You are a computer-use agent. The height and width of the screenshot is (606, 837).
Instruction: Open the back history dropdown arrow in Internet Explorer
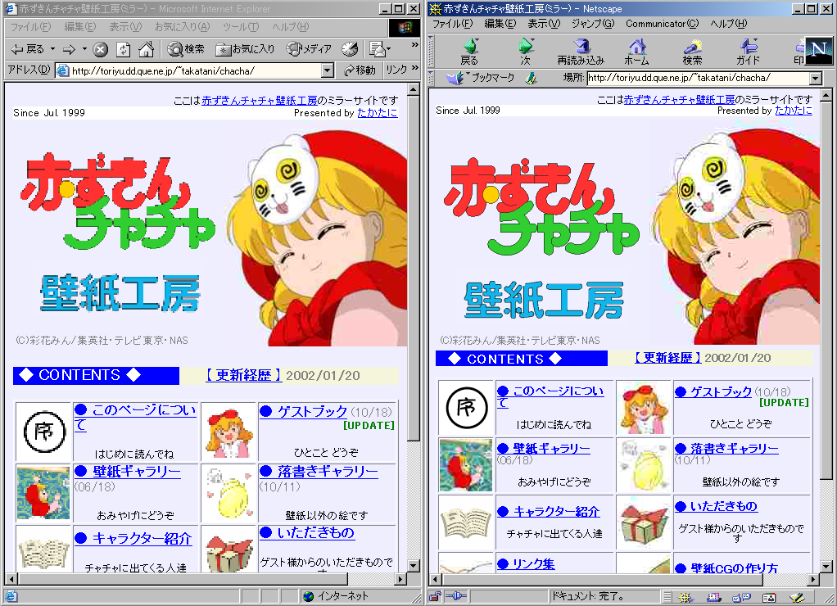click(53, 50)
